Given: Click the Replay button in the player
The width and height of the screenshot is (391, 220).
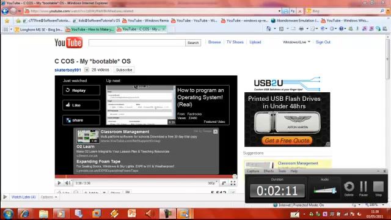Looking at the screenshot, I should click(81, 90).
